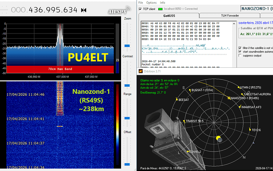Adjust the Offset slider

[x=127, y=164]
